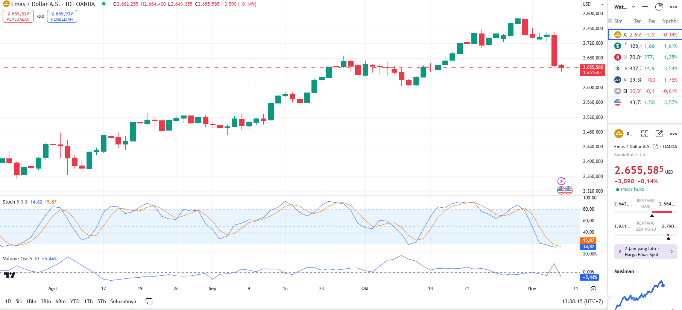Image resolution: width=682 pixels, height=310 pixels.
Task: Open the watchlist three-dot more menu
Action: [673, 7]
